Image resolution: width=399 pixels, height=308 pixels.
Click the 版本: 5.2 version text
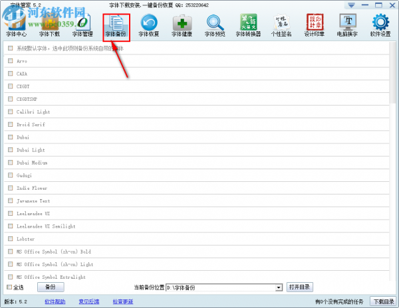(x=15, y=301)
